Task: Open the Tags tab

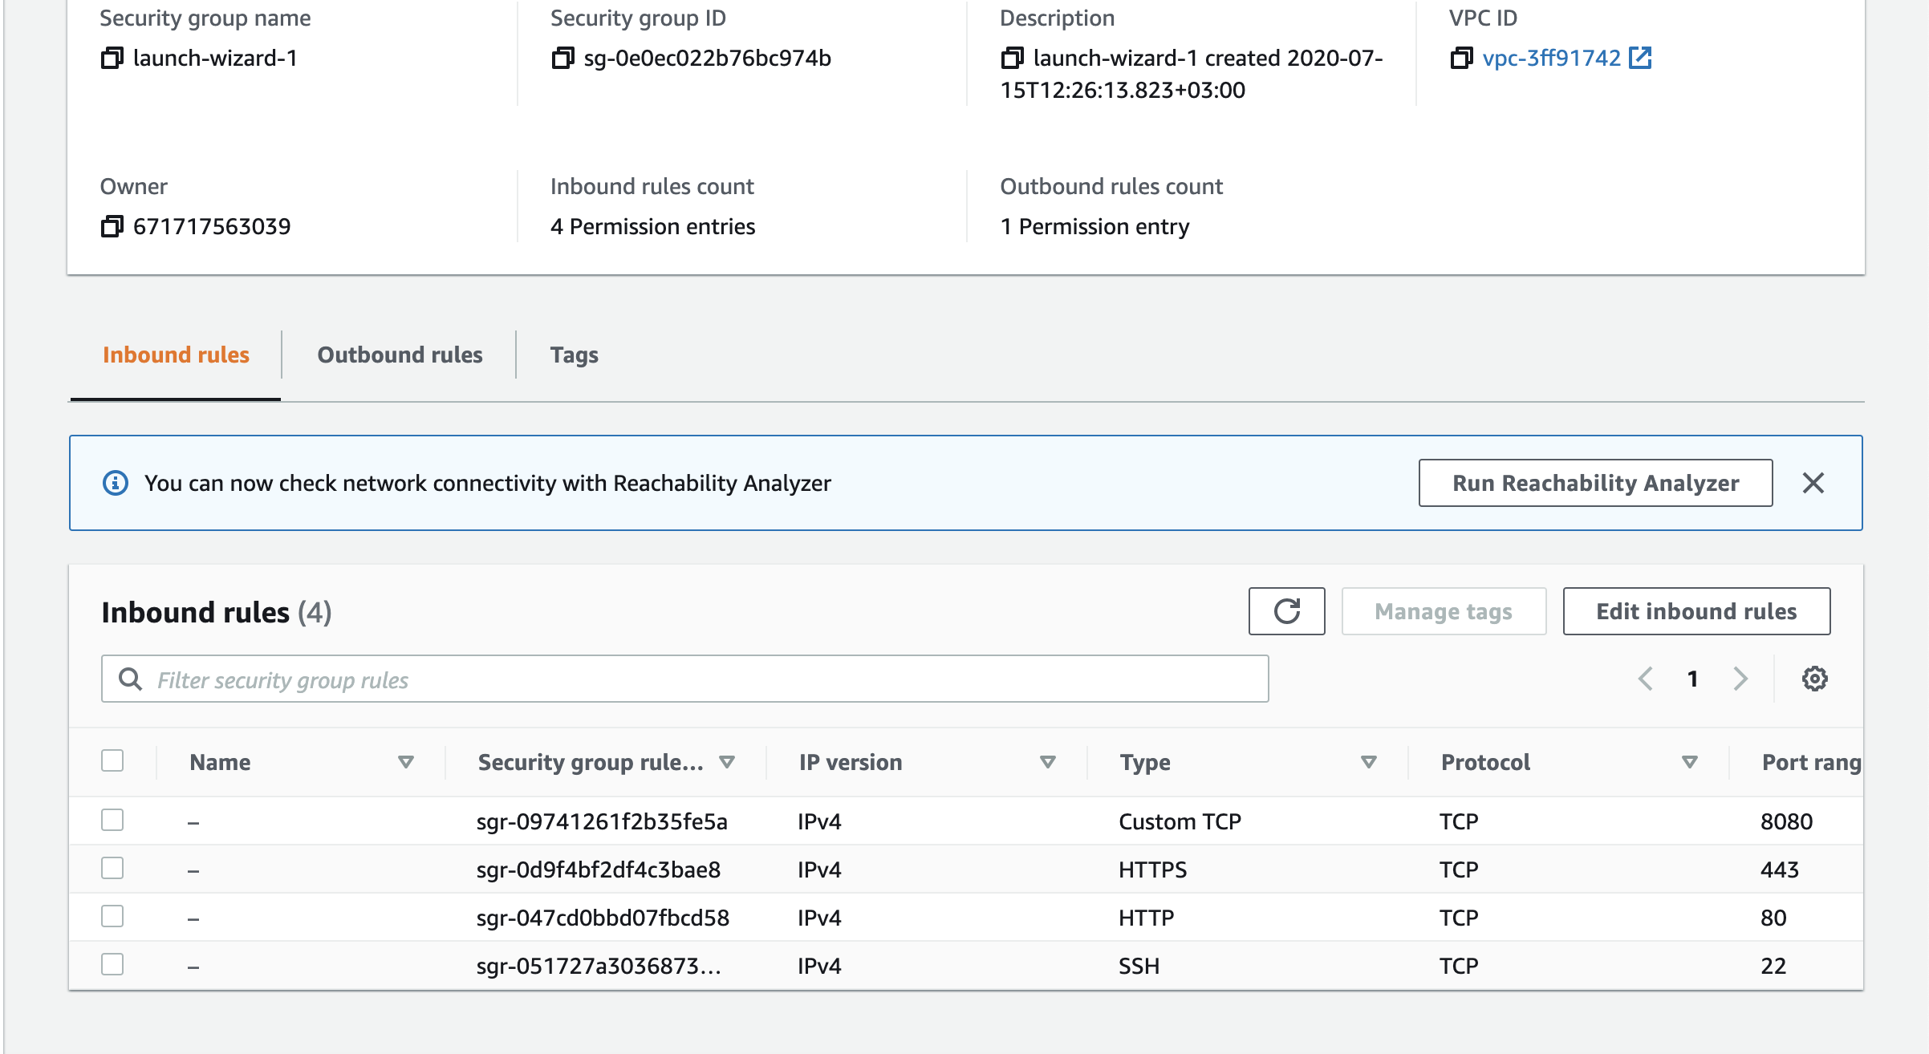Action: (x=574, y=355)
